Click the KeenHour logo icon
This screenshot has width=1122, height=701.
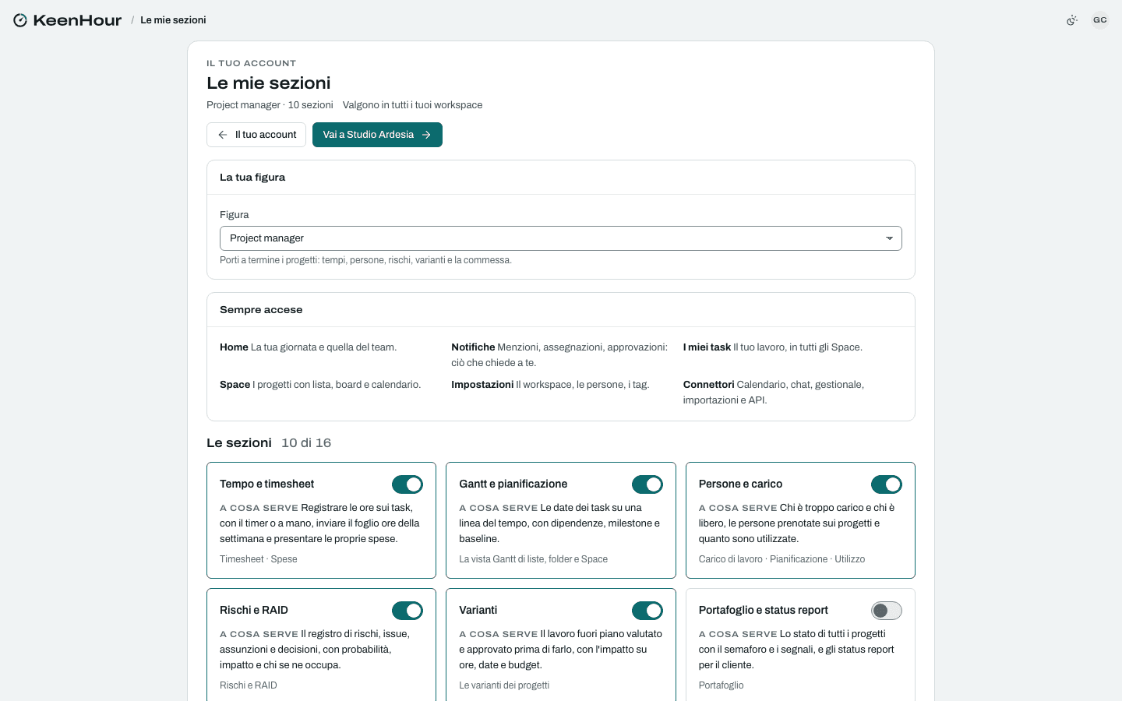click(20, 20)
